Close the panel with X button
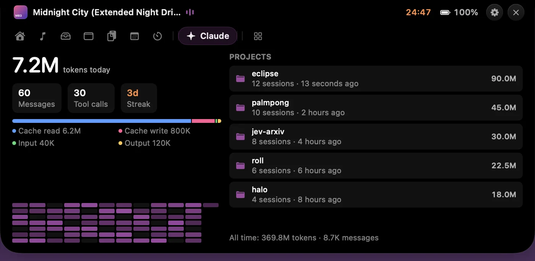Image resolution: width=535 pixels, height=261 pixels. click(x=516, y=12)
